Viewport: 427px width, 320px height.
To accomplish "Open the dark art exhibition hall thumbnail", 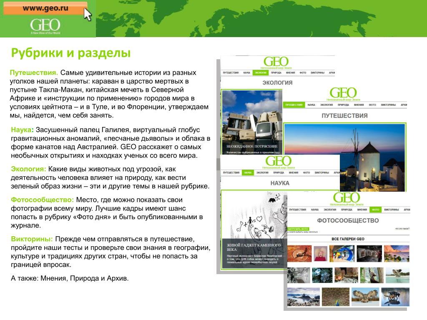I will point(369,253).
